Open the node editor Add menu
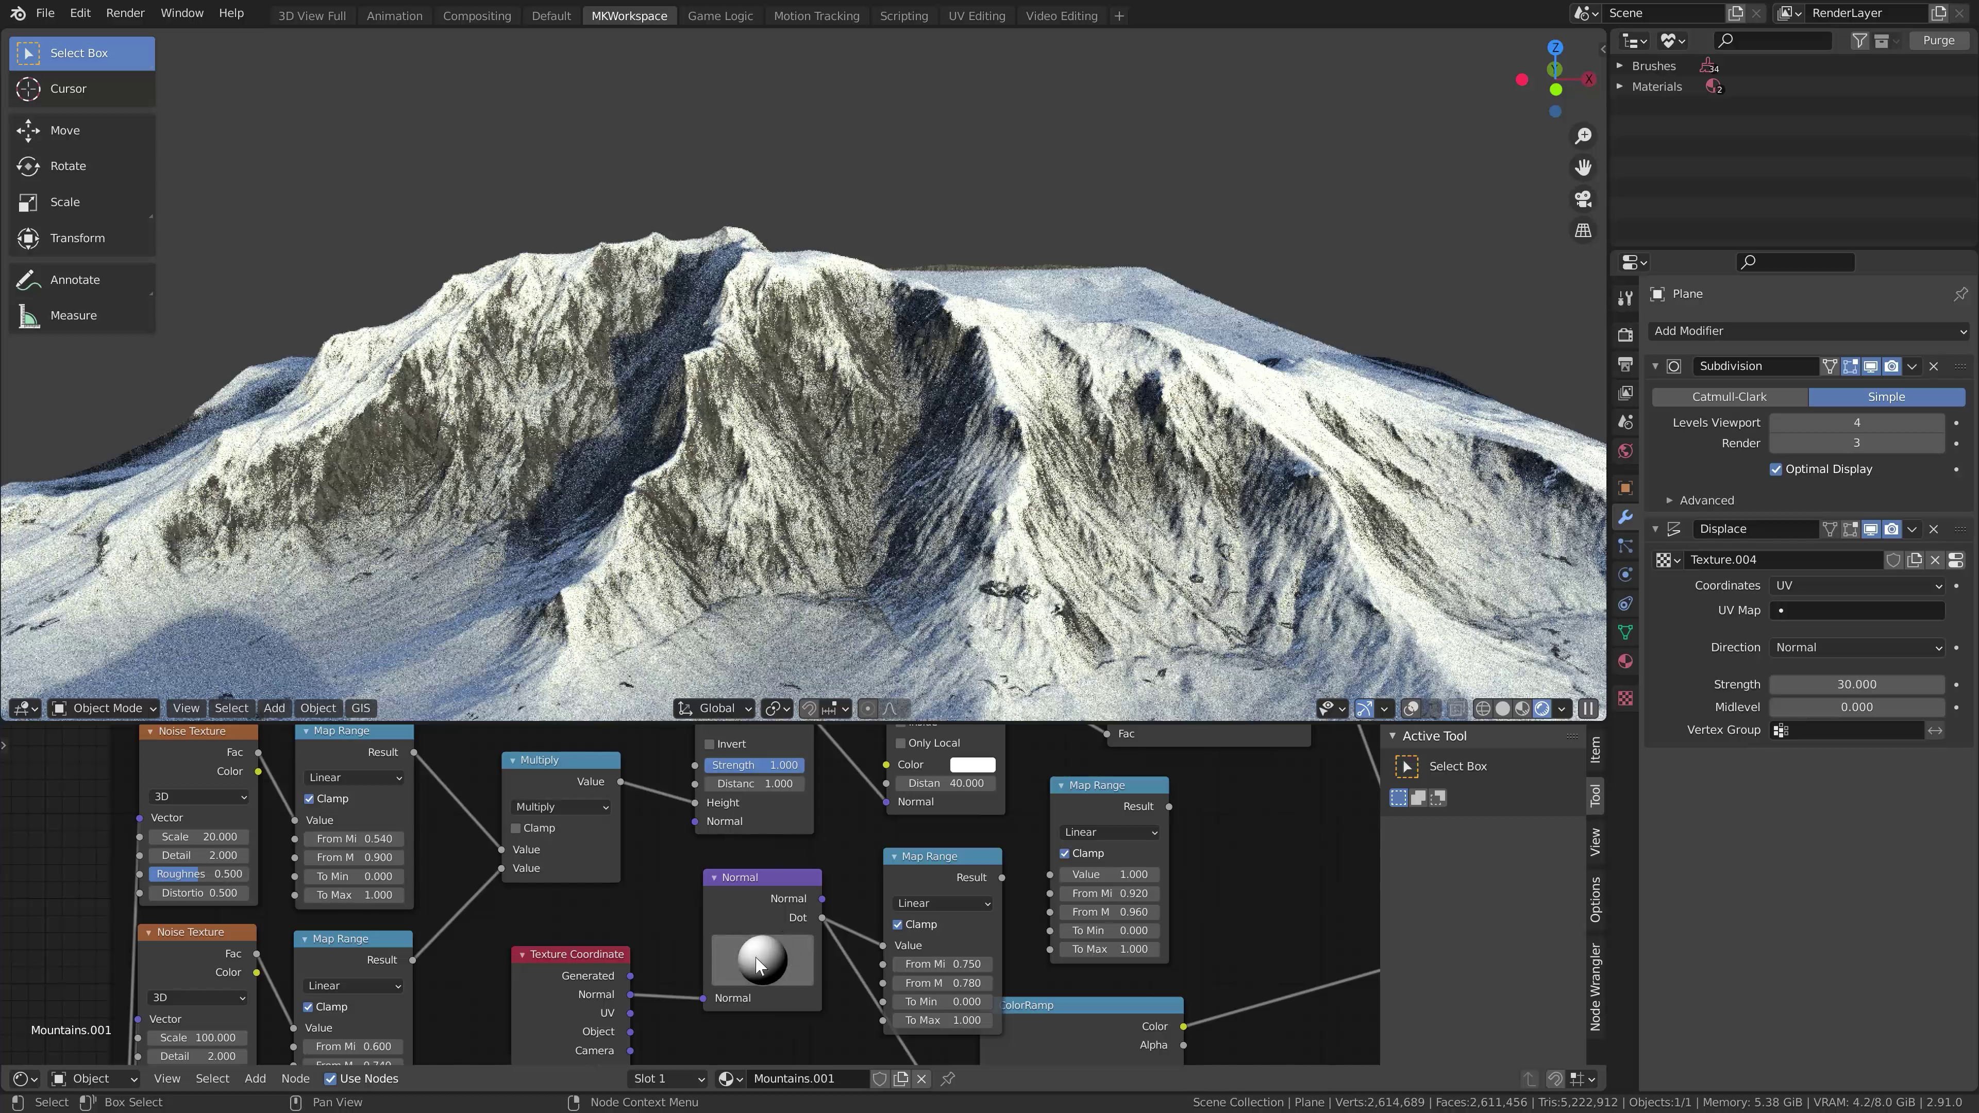 pyautogui.click(x=255, y=1078)
